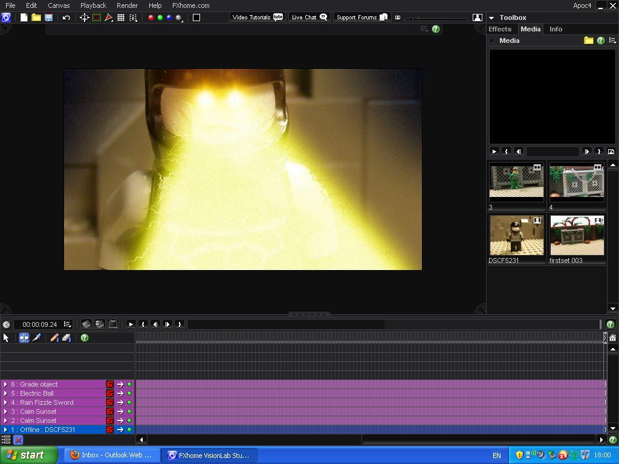Select the DSCF5231 thumbnail in the Media panel
The height and width of the screenshot is (464, 619).
[516, 236]
